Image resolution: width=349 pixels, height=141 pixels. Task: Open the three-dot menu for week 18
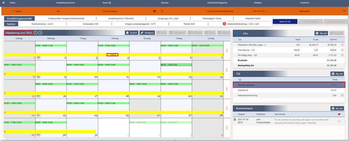[227, 51]
